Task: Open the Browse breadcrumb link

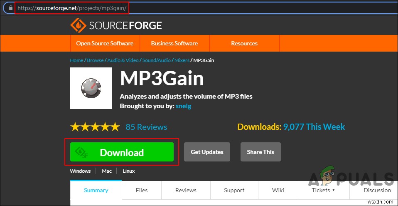Action: (95, 60)
